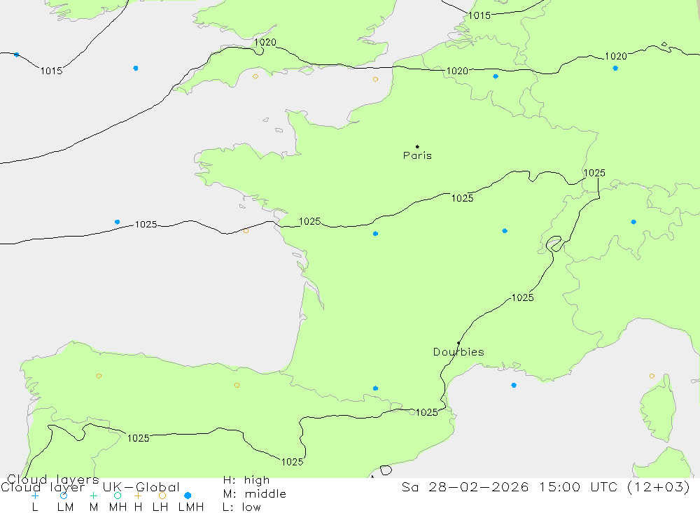
Task: Click the 'Dourbies' town label
Action: 458,352
